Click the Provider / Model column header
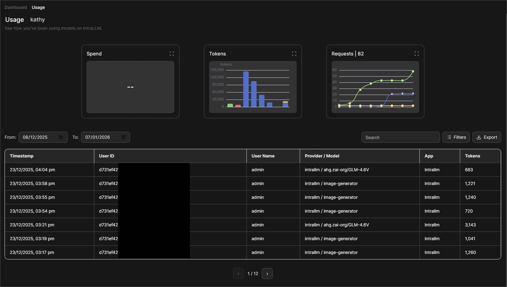 [322, 156]
